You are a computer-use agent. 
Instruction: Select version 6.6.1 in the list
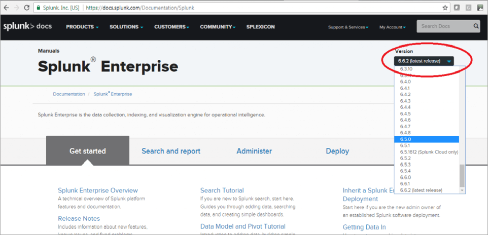pyautogui.click(x=427, y=184)
